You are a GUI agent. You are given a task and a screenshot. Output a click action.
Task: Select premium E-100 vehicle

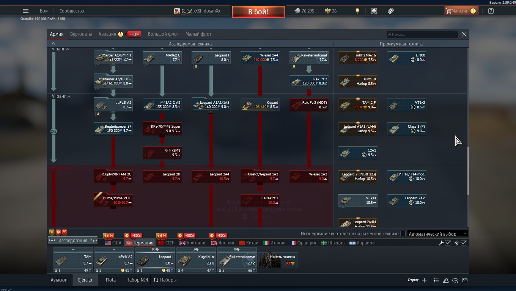pyautogui.click(x=407, y=58)
